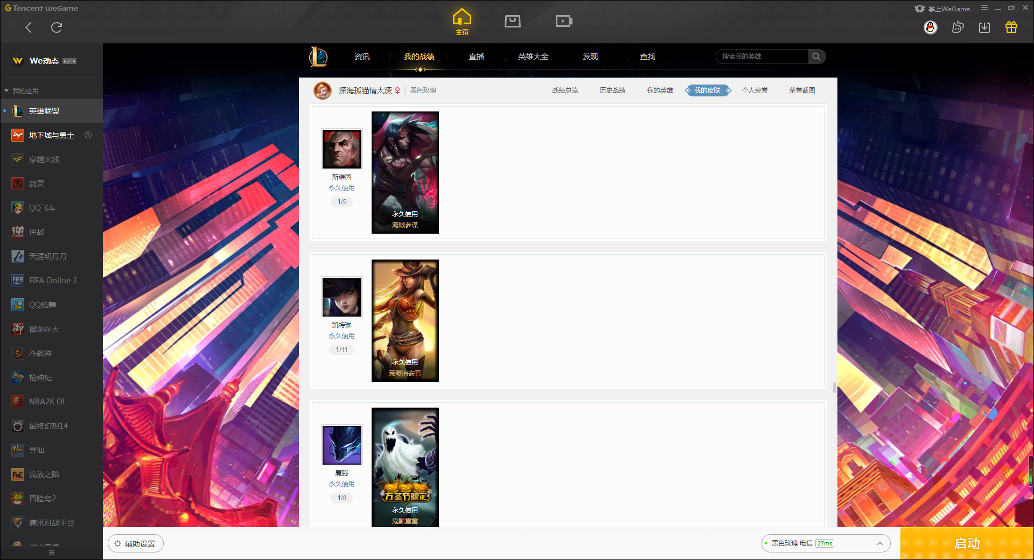
Task: Switch to 个人荣誉 sub-tab
Action: click(x=754, y=90)
